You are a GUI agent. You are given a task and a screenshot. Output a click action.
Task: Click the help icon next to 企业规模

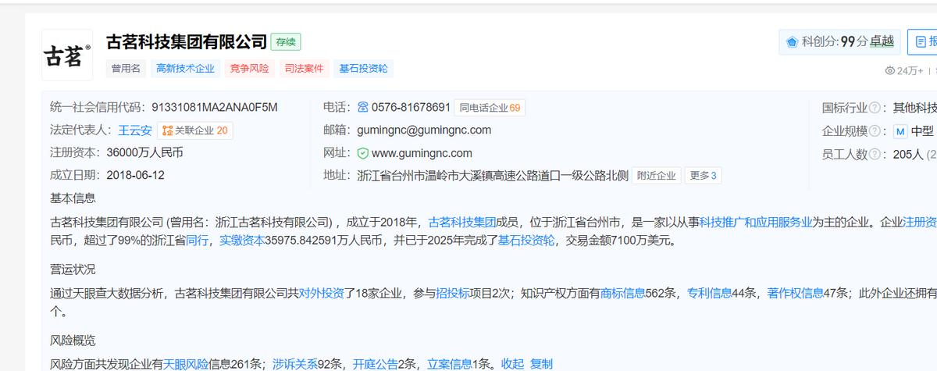click(875, 131)
